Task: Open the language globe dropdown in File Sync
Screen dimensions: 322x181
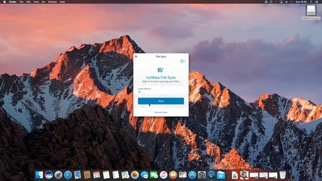Action: coord(182,61)
